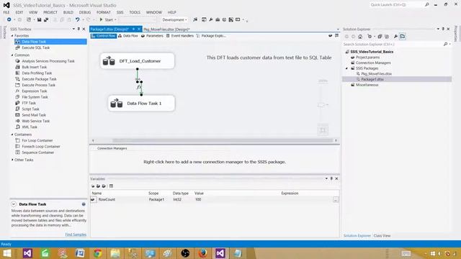Collapse the Favorites toolbox group

12,35
